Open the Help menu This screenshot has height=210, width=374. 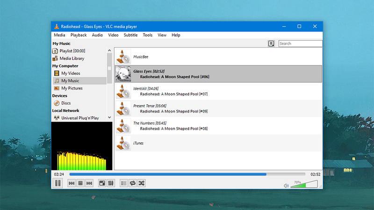[176, 35]
